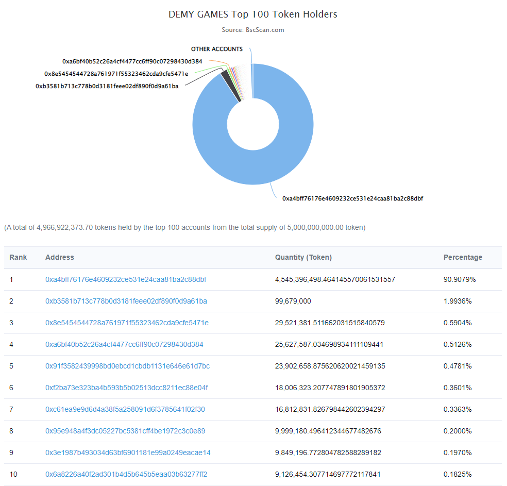Open address 0xa4bff76176e4609232ce531e24caa81ba2c88dbf in table
507x486 pixels.
tap(126, 279)
